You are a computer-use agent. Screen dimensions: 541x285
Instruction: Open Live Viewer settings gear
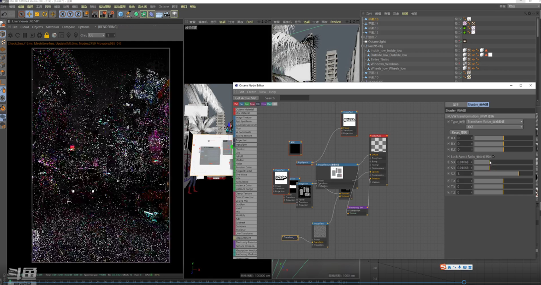point(39,35)
